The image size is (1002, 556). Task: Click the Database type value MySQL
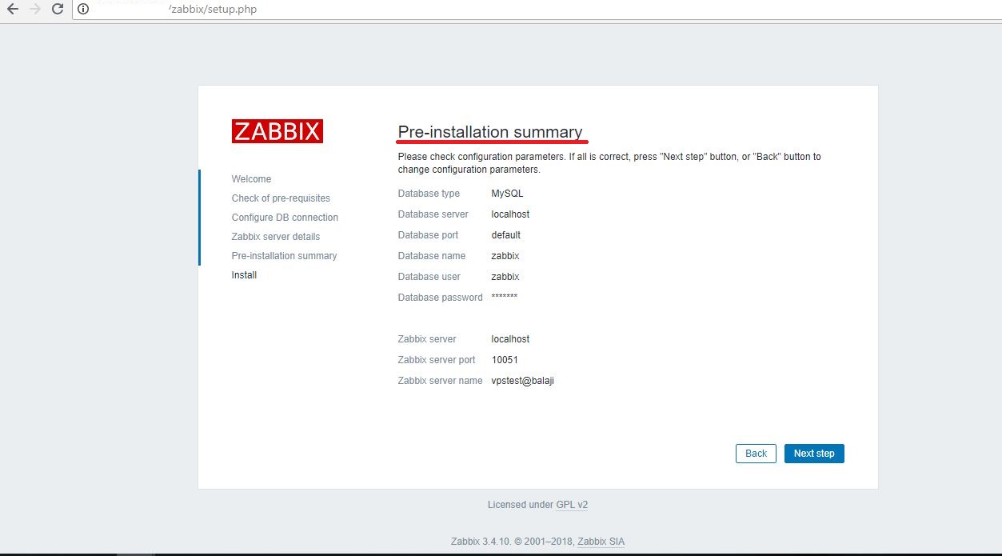click(507, 194)
